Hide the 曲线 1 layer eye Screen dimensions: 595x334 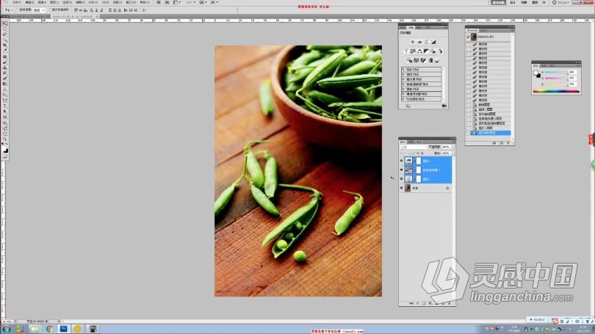[x=402, y=179]
